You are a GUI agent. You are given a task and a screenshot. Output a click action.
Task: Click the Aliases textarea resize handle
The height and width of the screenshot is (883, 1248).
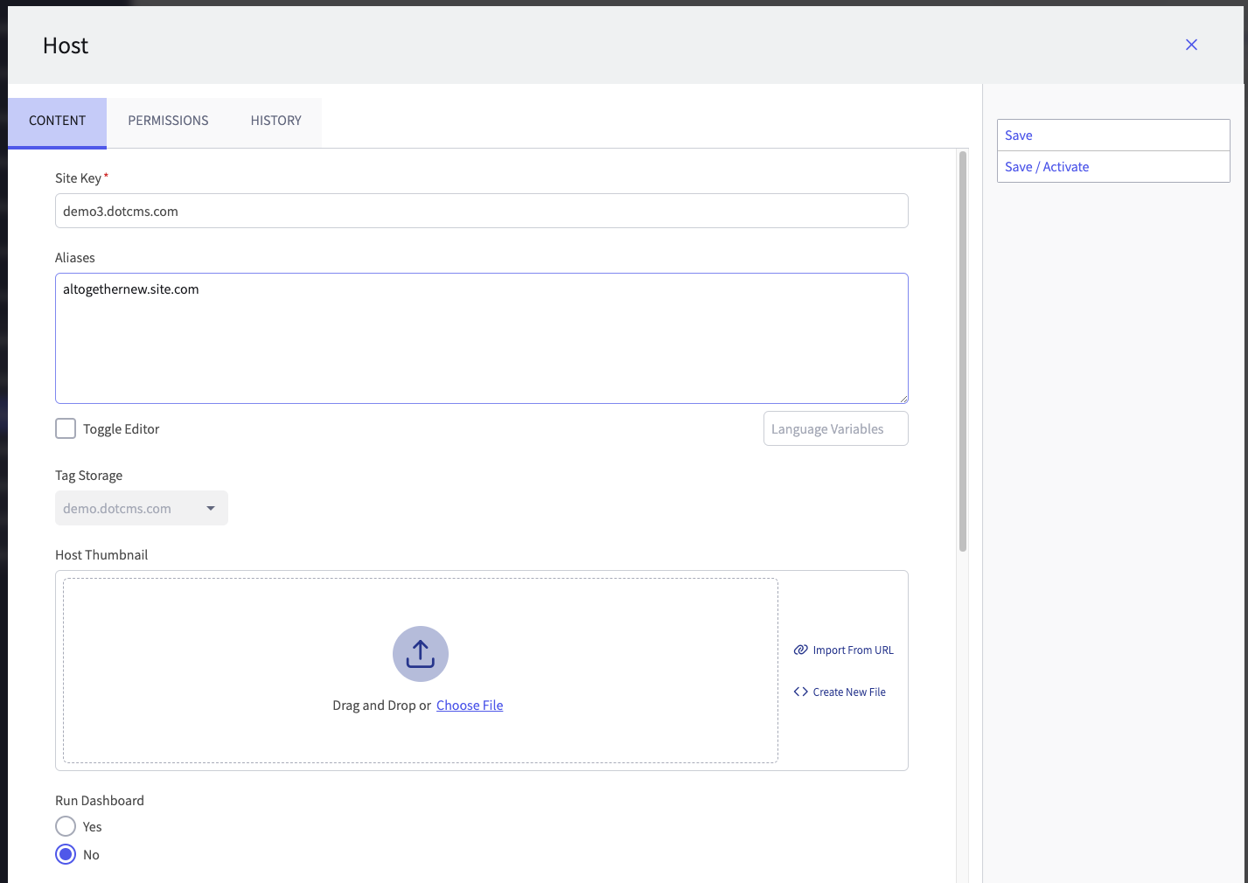903,398
